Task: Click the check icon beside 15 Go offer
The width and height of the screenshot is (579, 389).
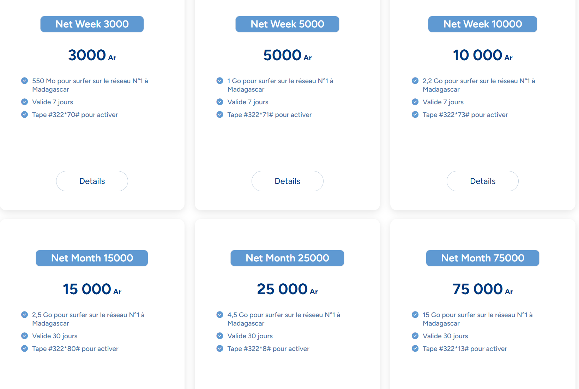Action: click(415, 315)
